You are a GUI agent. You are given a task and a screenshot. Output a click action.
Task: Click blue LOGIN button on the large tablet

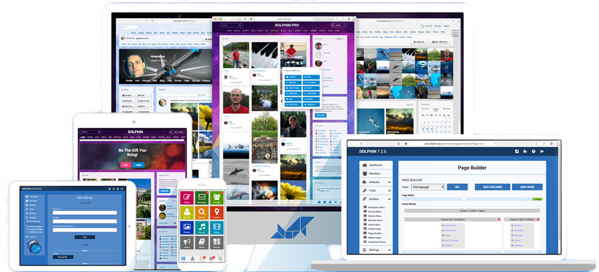(x=138, y=165)
